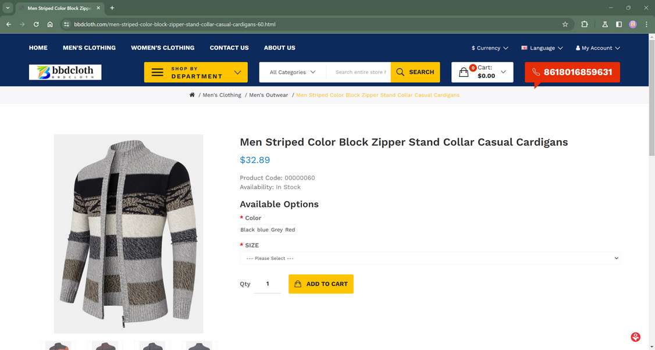The width and height of the screenshot is (655, 350).
Task: Click the phone icon next to 8618016859631
Action: pos(535,72)
